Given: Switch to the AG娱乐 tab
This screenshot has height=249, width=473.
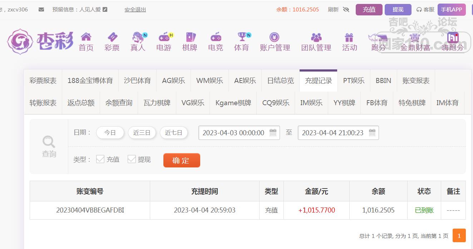Looking at the screenshot, I should click(173, 81).
